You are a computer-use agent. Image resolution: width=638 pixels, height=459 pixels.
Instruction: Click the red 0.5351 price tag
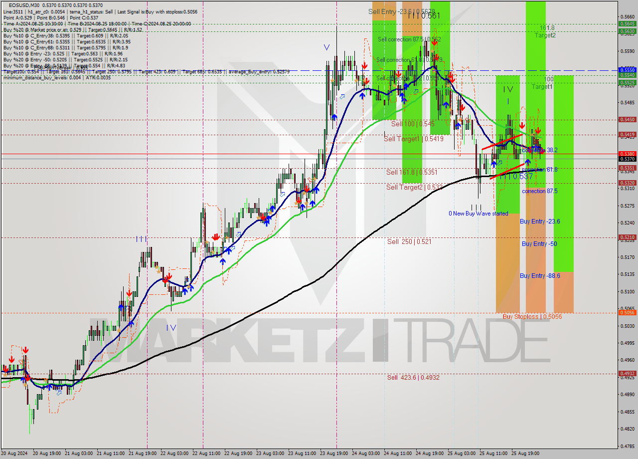(x=627, y=168)
